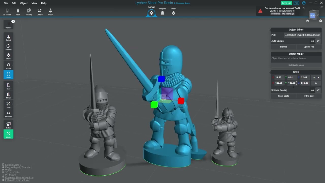
Task: Click the Z percent field 210.00
Action: [305, 83]
